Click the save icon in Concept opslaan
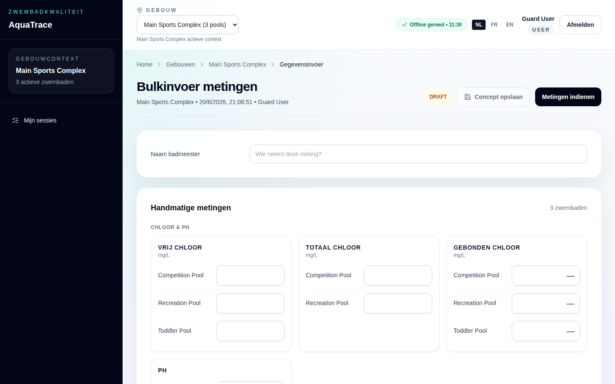The image size is (615, 384). coord(468,97)
